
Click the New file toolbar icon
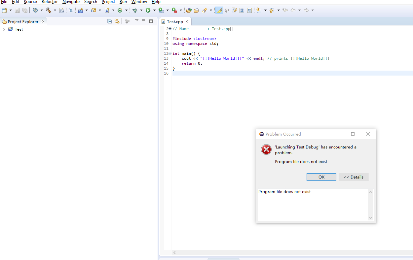(x=4, y=11)
